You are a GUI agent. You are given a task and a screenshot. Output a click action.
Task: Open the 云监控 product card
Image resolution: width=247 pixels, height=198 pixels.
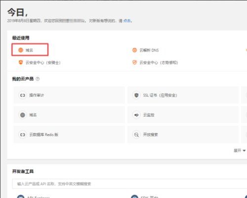coord(183,115)
